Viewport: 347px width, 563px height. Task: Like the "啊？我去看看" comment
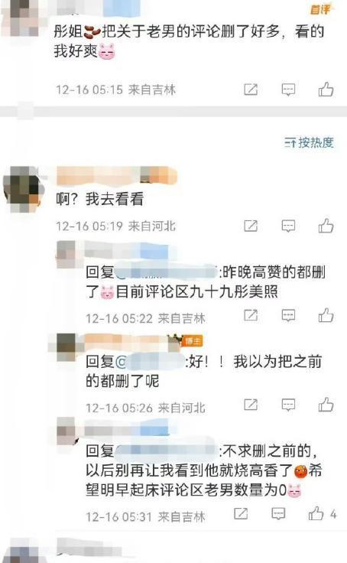click(x=326, y=226)
